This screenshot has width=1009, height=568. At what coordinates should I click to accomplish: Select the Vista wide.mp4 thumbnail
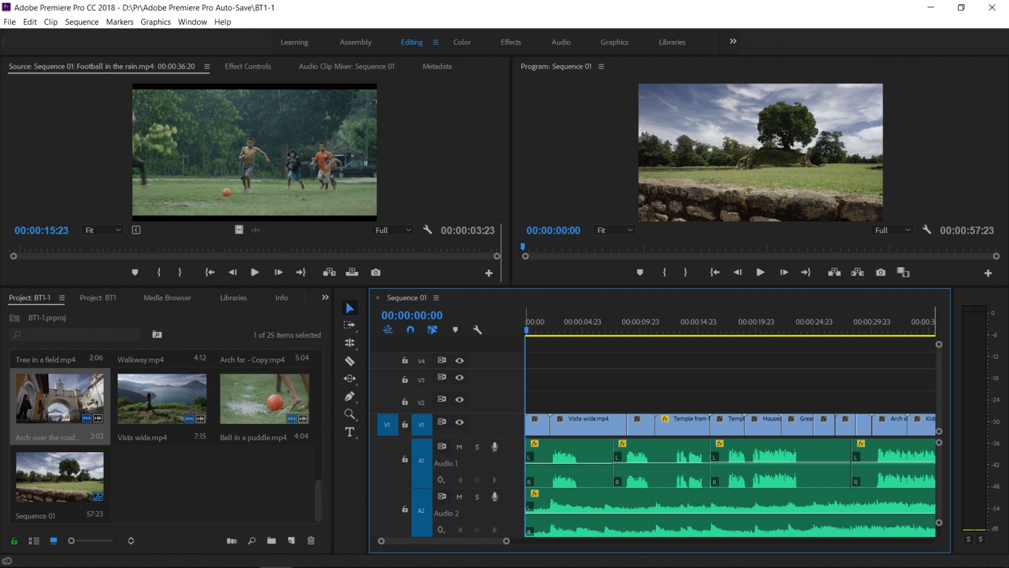(162, 399)
